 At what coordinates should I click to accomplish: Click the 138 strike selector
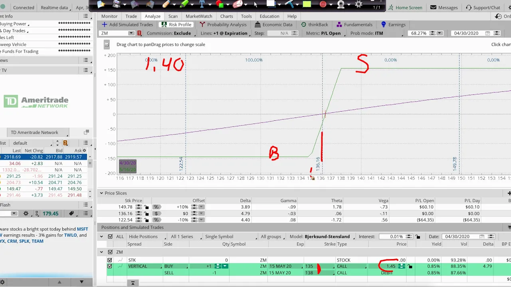(x=319, y=273)
